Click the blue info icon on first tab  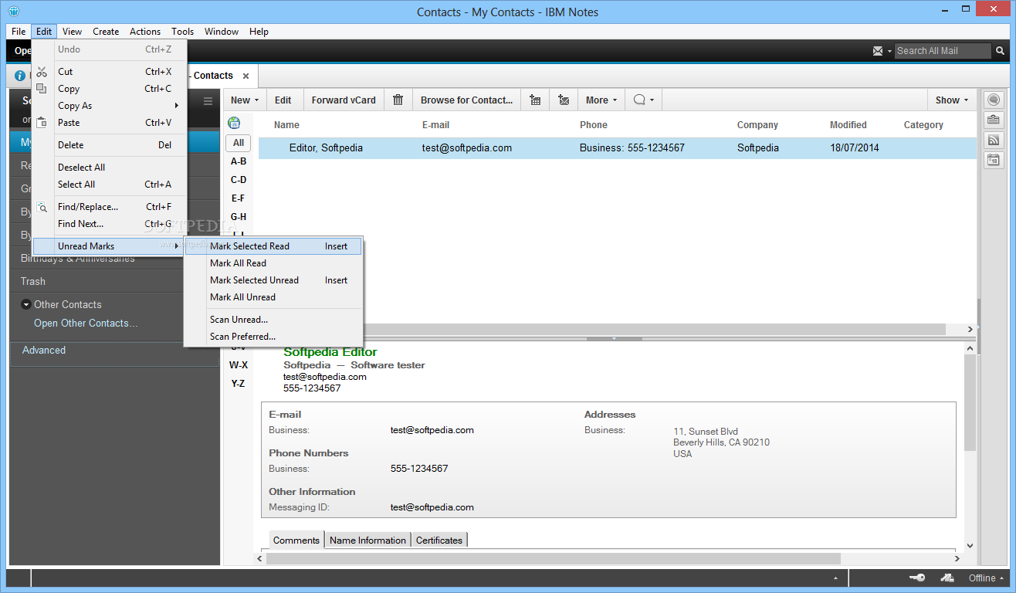click(x=20, y=76)
